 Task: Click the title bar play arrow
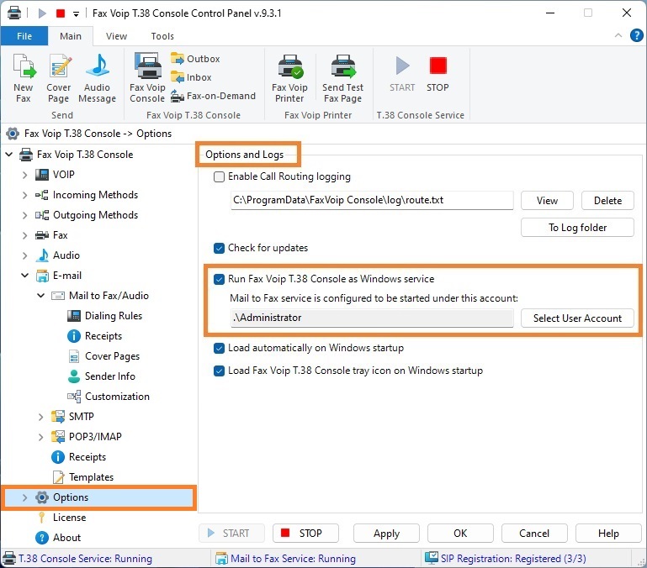pos(42,13)
